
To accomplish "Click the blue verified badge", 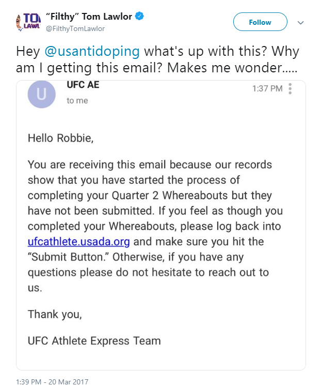I will (140, 16).
